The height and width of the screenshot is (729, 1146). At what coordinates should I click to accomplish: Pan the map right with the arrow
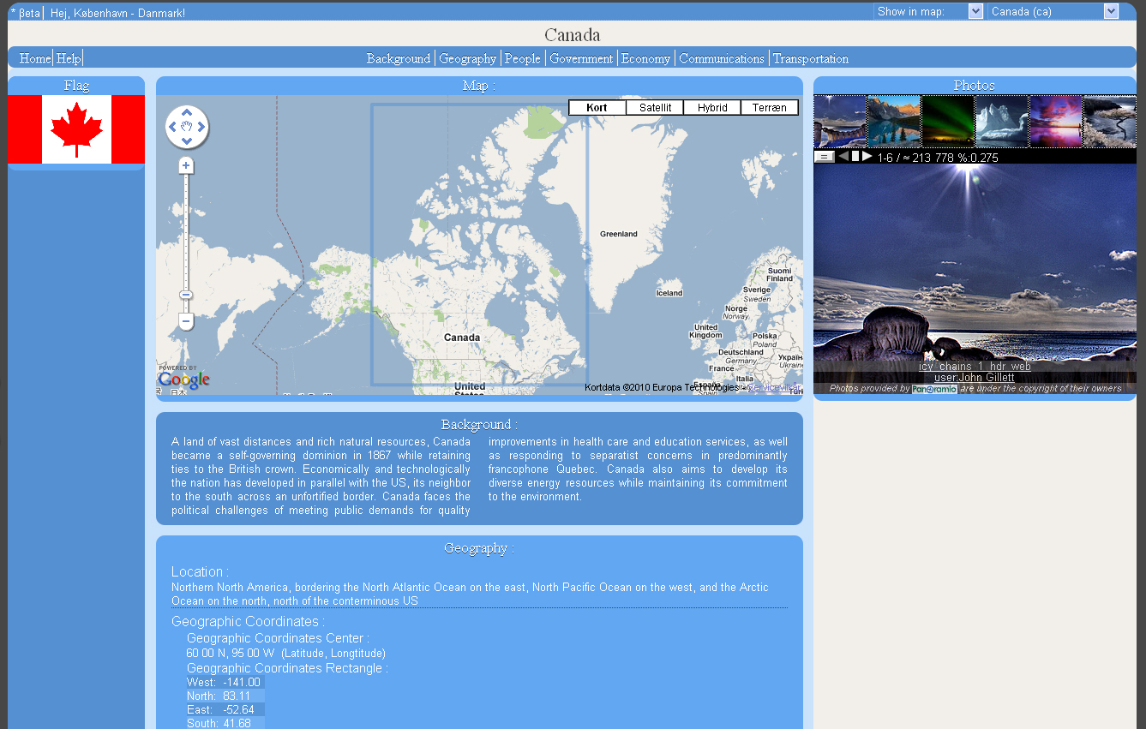(201, 128)
